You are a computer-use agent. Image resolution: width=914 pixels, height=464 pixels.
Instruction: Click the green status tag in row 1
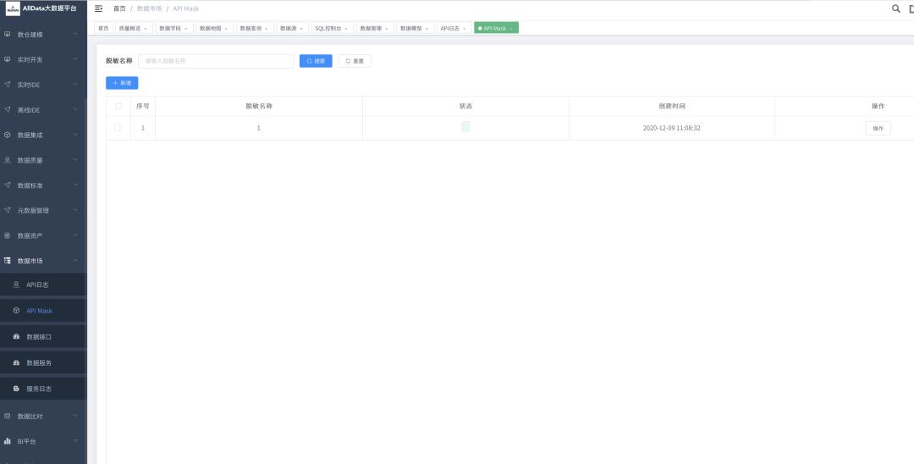465,127
